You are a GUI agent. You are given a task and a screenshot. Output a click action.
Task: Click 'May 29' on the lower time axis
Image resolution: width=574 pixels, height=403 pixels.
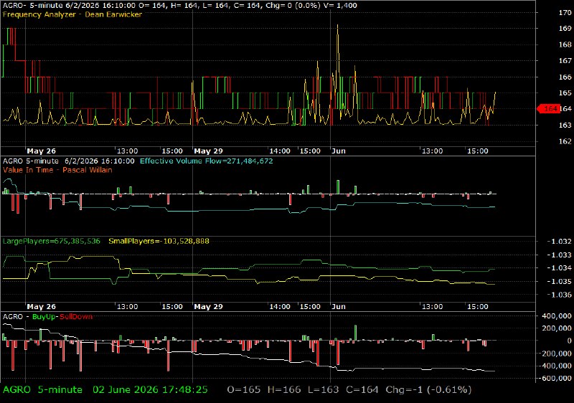click(x=208, y=306)
